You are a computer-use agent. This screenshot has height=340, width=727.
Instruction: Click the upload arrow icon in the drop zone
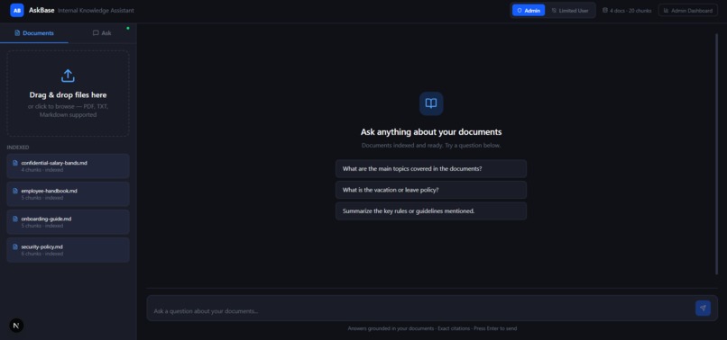pyautogui.click(x=69, y=76)
